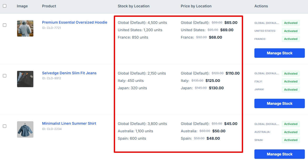Open Selvedge Denim Slim Fit Jeans product page
Image resolution: width=308 pixels, height=162 pixels.
tap(69, 73)
